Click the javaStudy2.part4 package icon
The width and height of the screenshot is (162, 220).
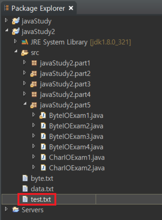pos(34,95)
